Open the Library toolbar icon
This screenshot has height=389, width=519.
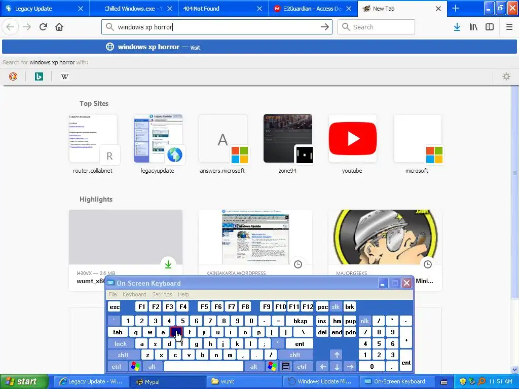(473, 27)
